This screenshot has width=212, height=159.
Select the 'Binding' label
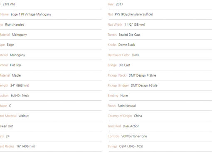point(113,95)
